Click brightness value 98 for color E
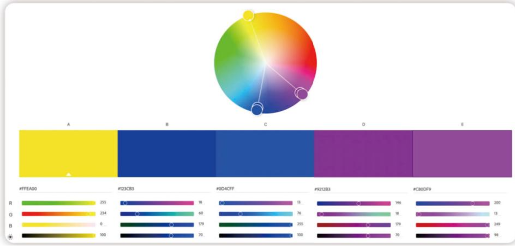515x246 pixels. click(496, 235)
